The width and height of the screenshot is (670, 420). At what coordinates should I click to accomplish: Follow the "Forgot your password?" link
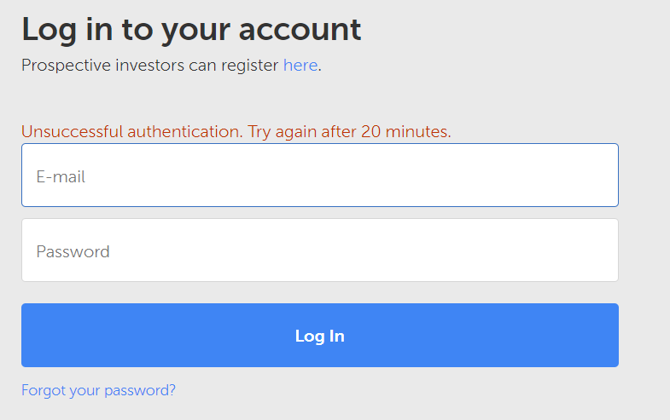98,390
